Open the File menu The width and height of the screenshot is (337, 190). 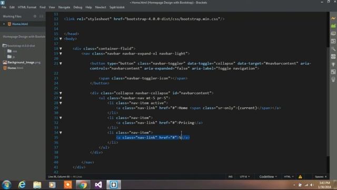click(4, 7)
